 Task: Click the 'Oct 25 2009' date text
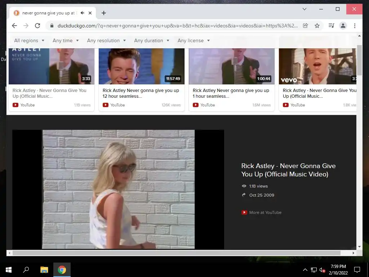(262, 195)
